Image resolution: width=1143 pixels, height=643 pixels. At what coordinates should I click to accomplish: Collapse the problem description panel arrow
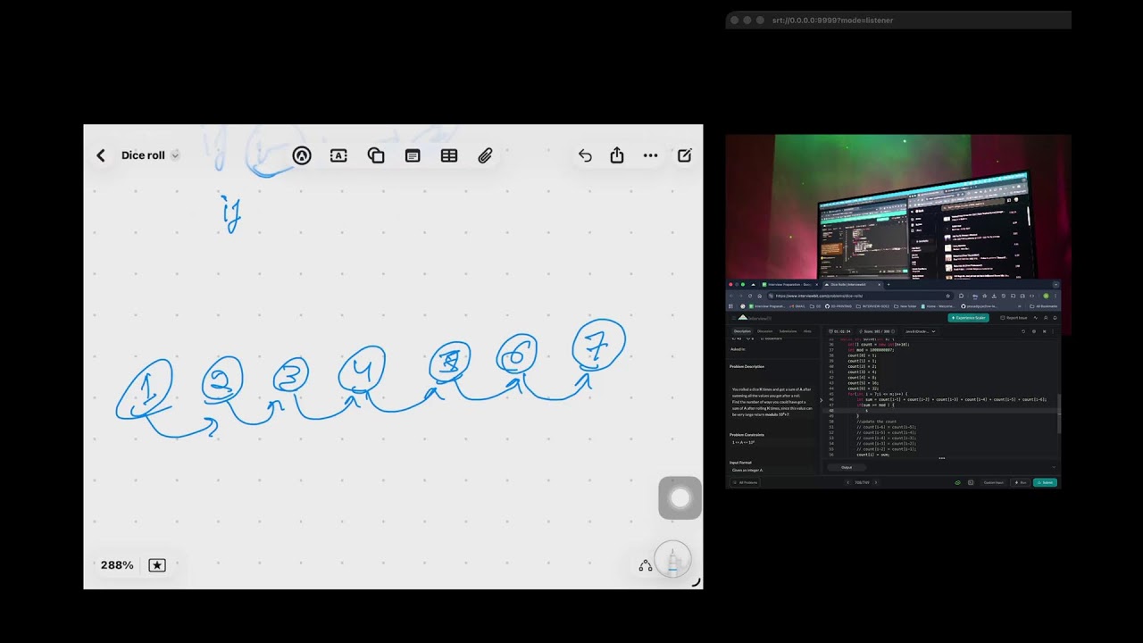click(x=822, y=400)
